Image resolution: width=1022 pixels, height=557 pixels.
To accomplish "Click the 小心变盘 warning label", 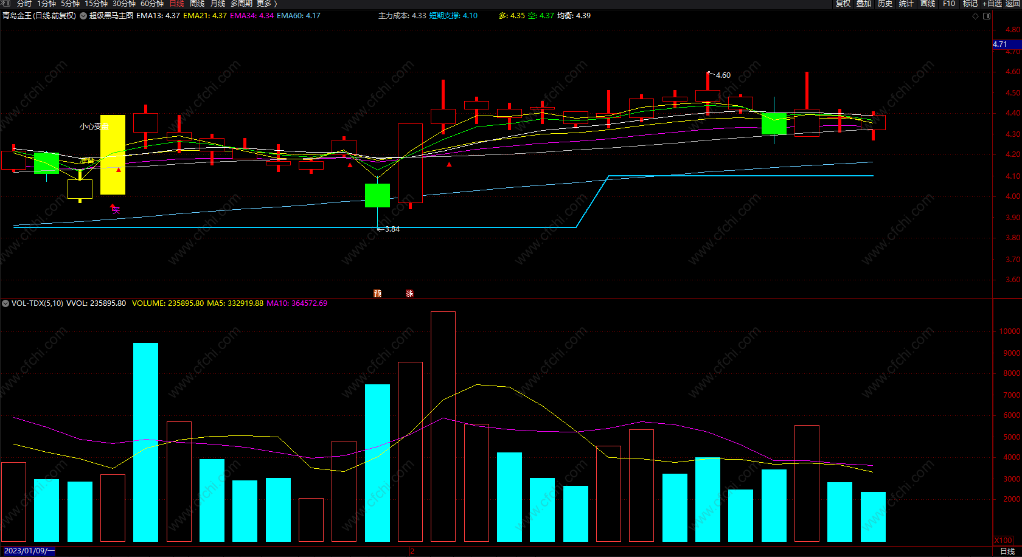I will tap(94, 126).
